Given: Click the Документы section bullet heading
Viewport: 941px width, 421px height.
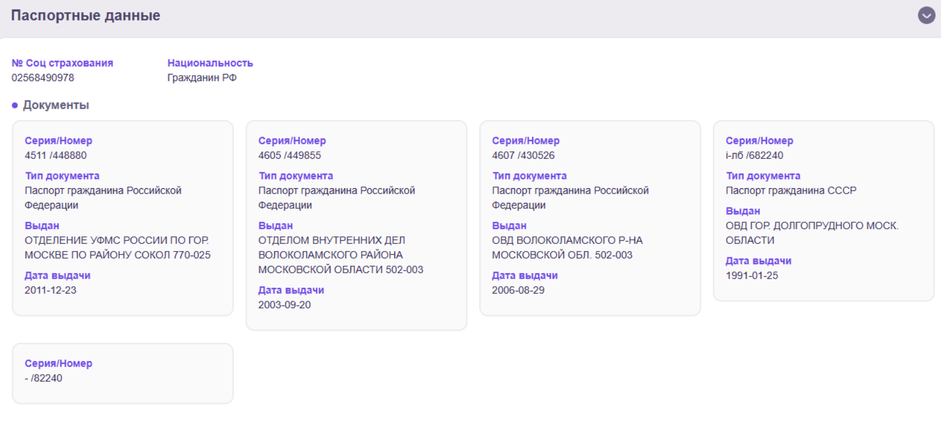Looking at the screenshot, I should (56, 105).
